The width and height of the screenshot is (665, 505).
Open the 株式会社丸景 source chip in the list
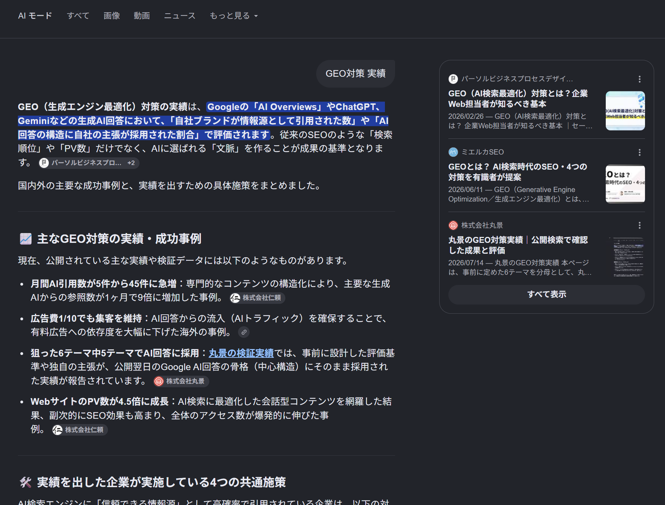click(181, 381)
